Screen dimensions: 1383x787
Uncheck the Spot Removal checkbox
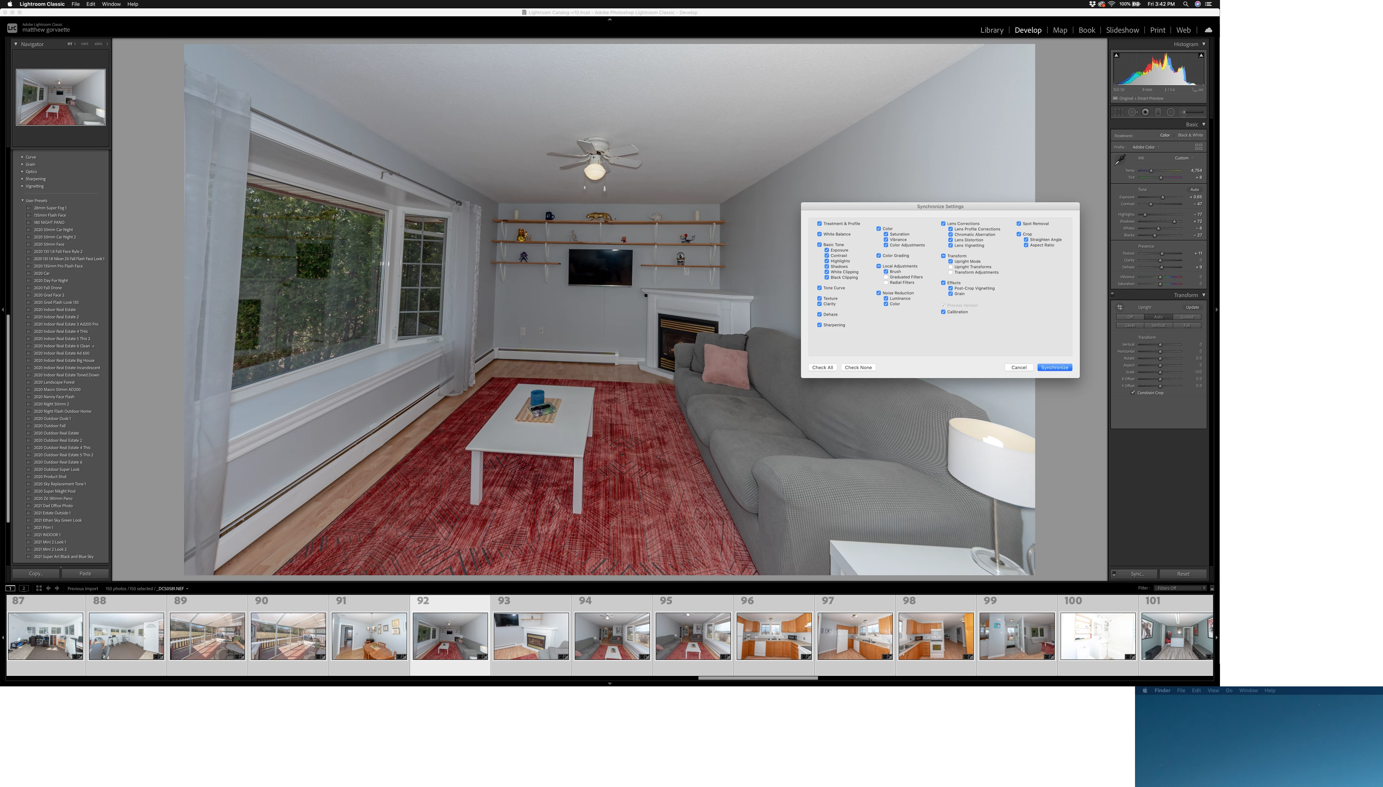click(1019, 223)
